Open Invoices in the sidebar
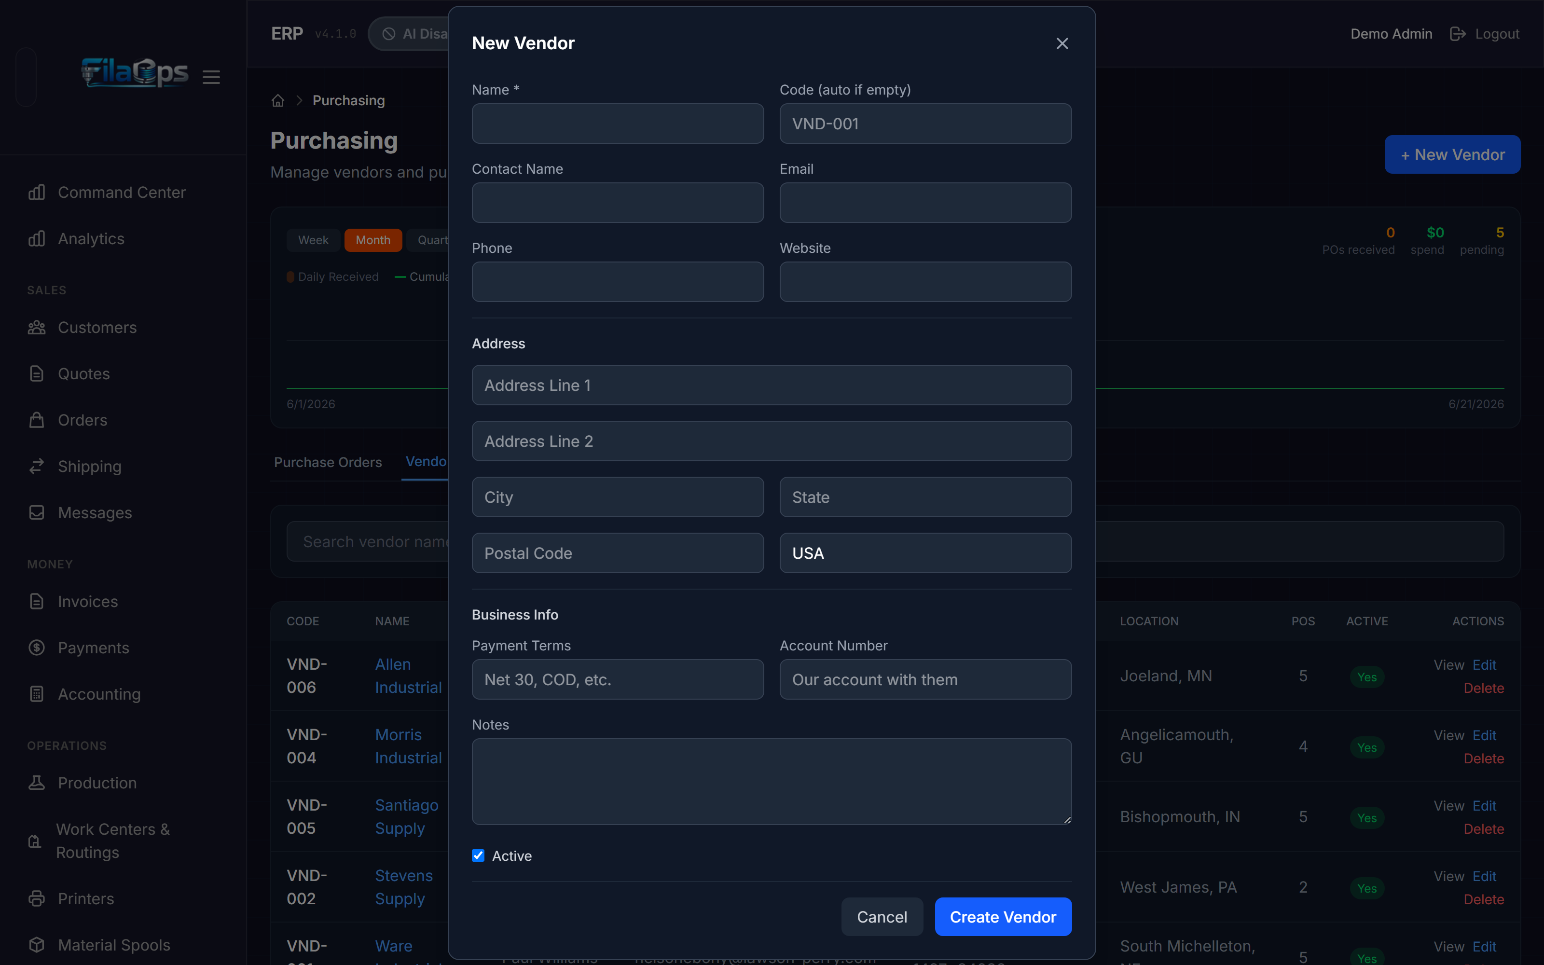 pyautogui.click(x=73, y=601)
